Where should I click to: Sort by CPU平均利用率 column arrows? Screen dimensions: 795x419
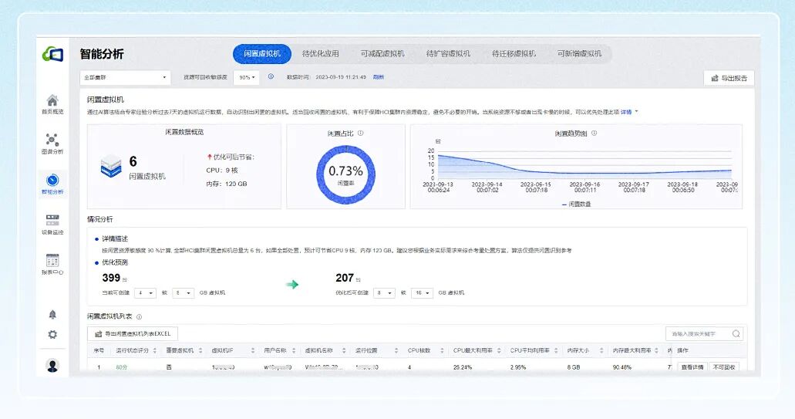coord(556,350)
